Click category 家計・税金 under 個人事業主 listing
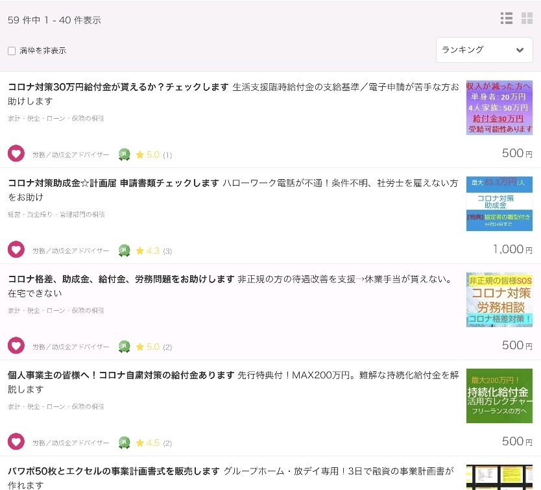Image resolution: width=541 pixels, height=490 pixels. tap(56, 406)
